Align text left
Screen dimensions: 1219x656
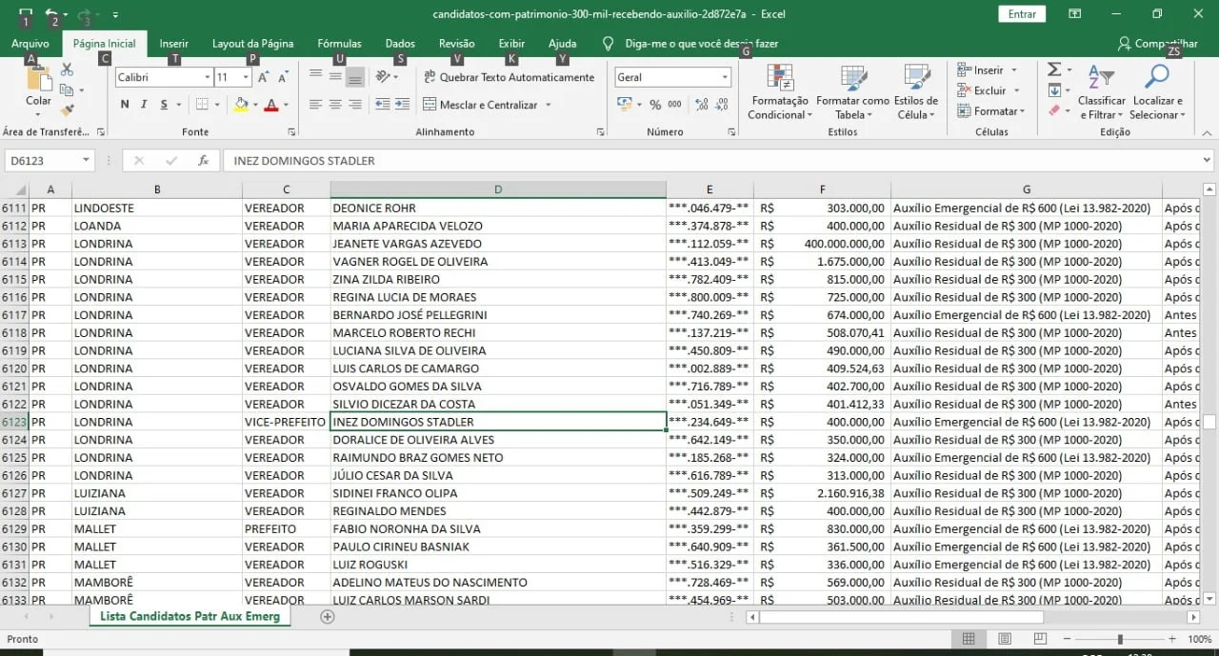[x=315, y=105]
